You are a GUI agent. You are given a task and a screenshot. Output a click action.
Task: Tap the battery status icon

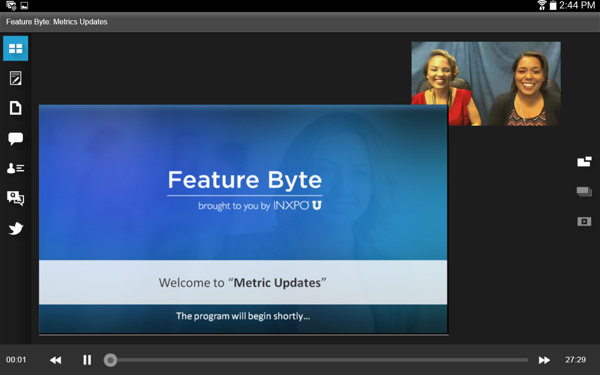tap(553, 6)
